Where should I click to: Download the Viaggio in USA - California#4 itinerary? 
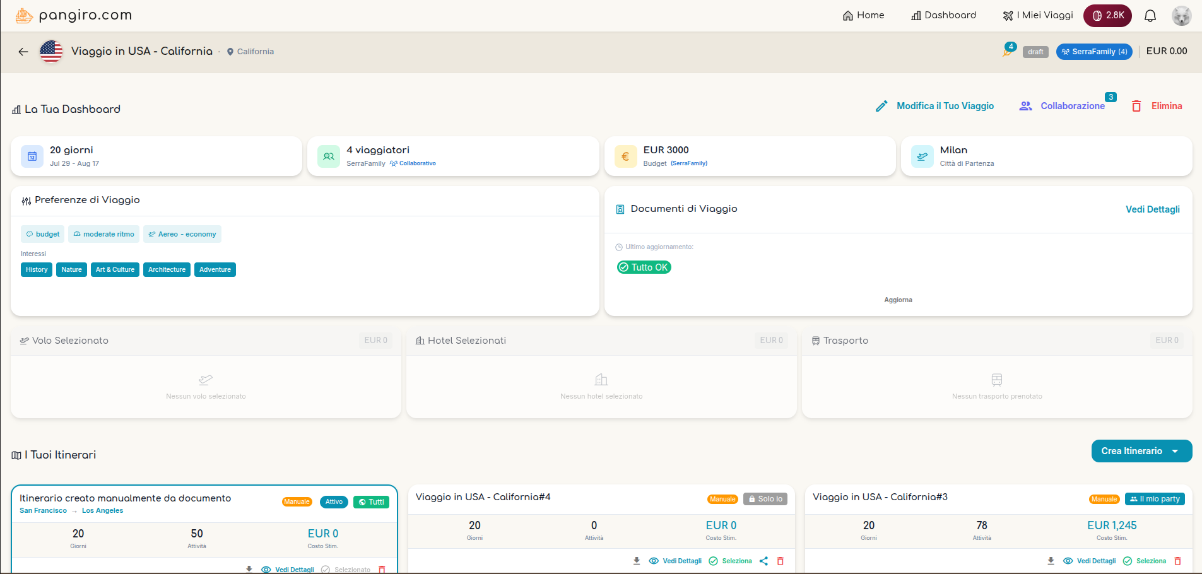[x=635, y=561]
